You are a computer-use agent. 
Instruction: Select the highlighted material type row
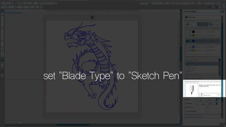click(202, 64)
